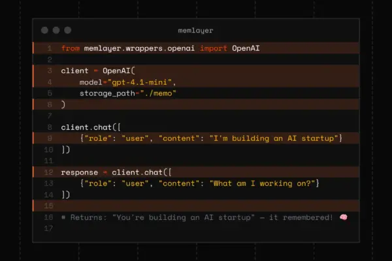The height and width of the screenshot is (261, 392).
Task: Click the first gray window dot
Action: coord(44,31)
